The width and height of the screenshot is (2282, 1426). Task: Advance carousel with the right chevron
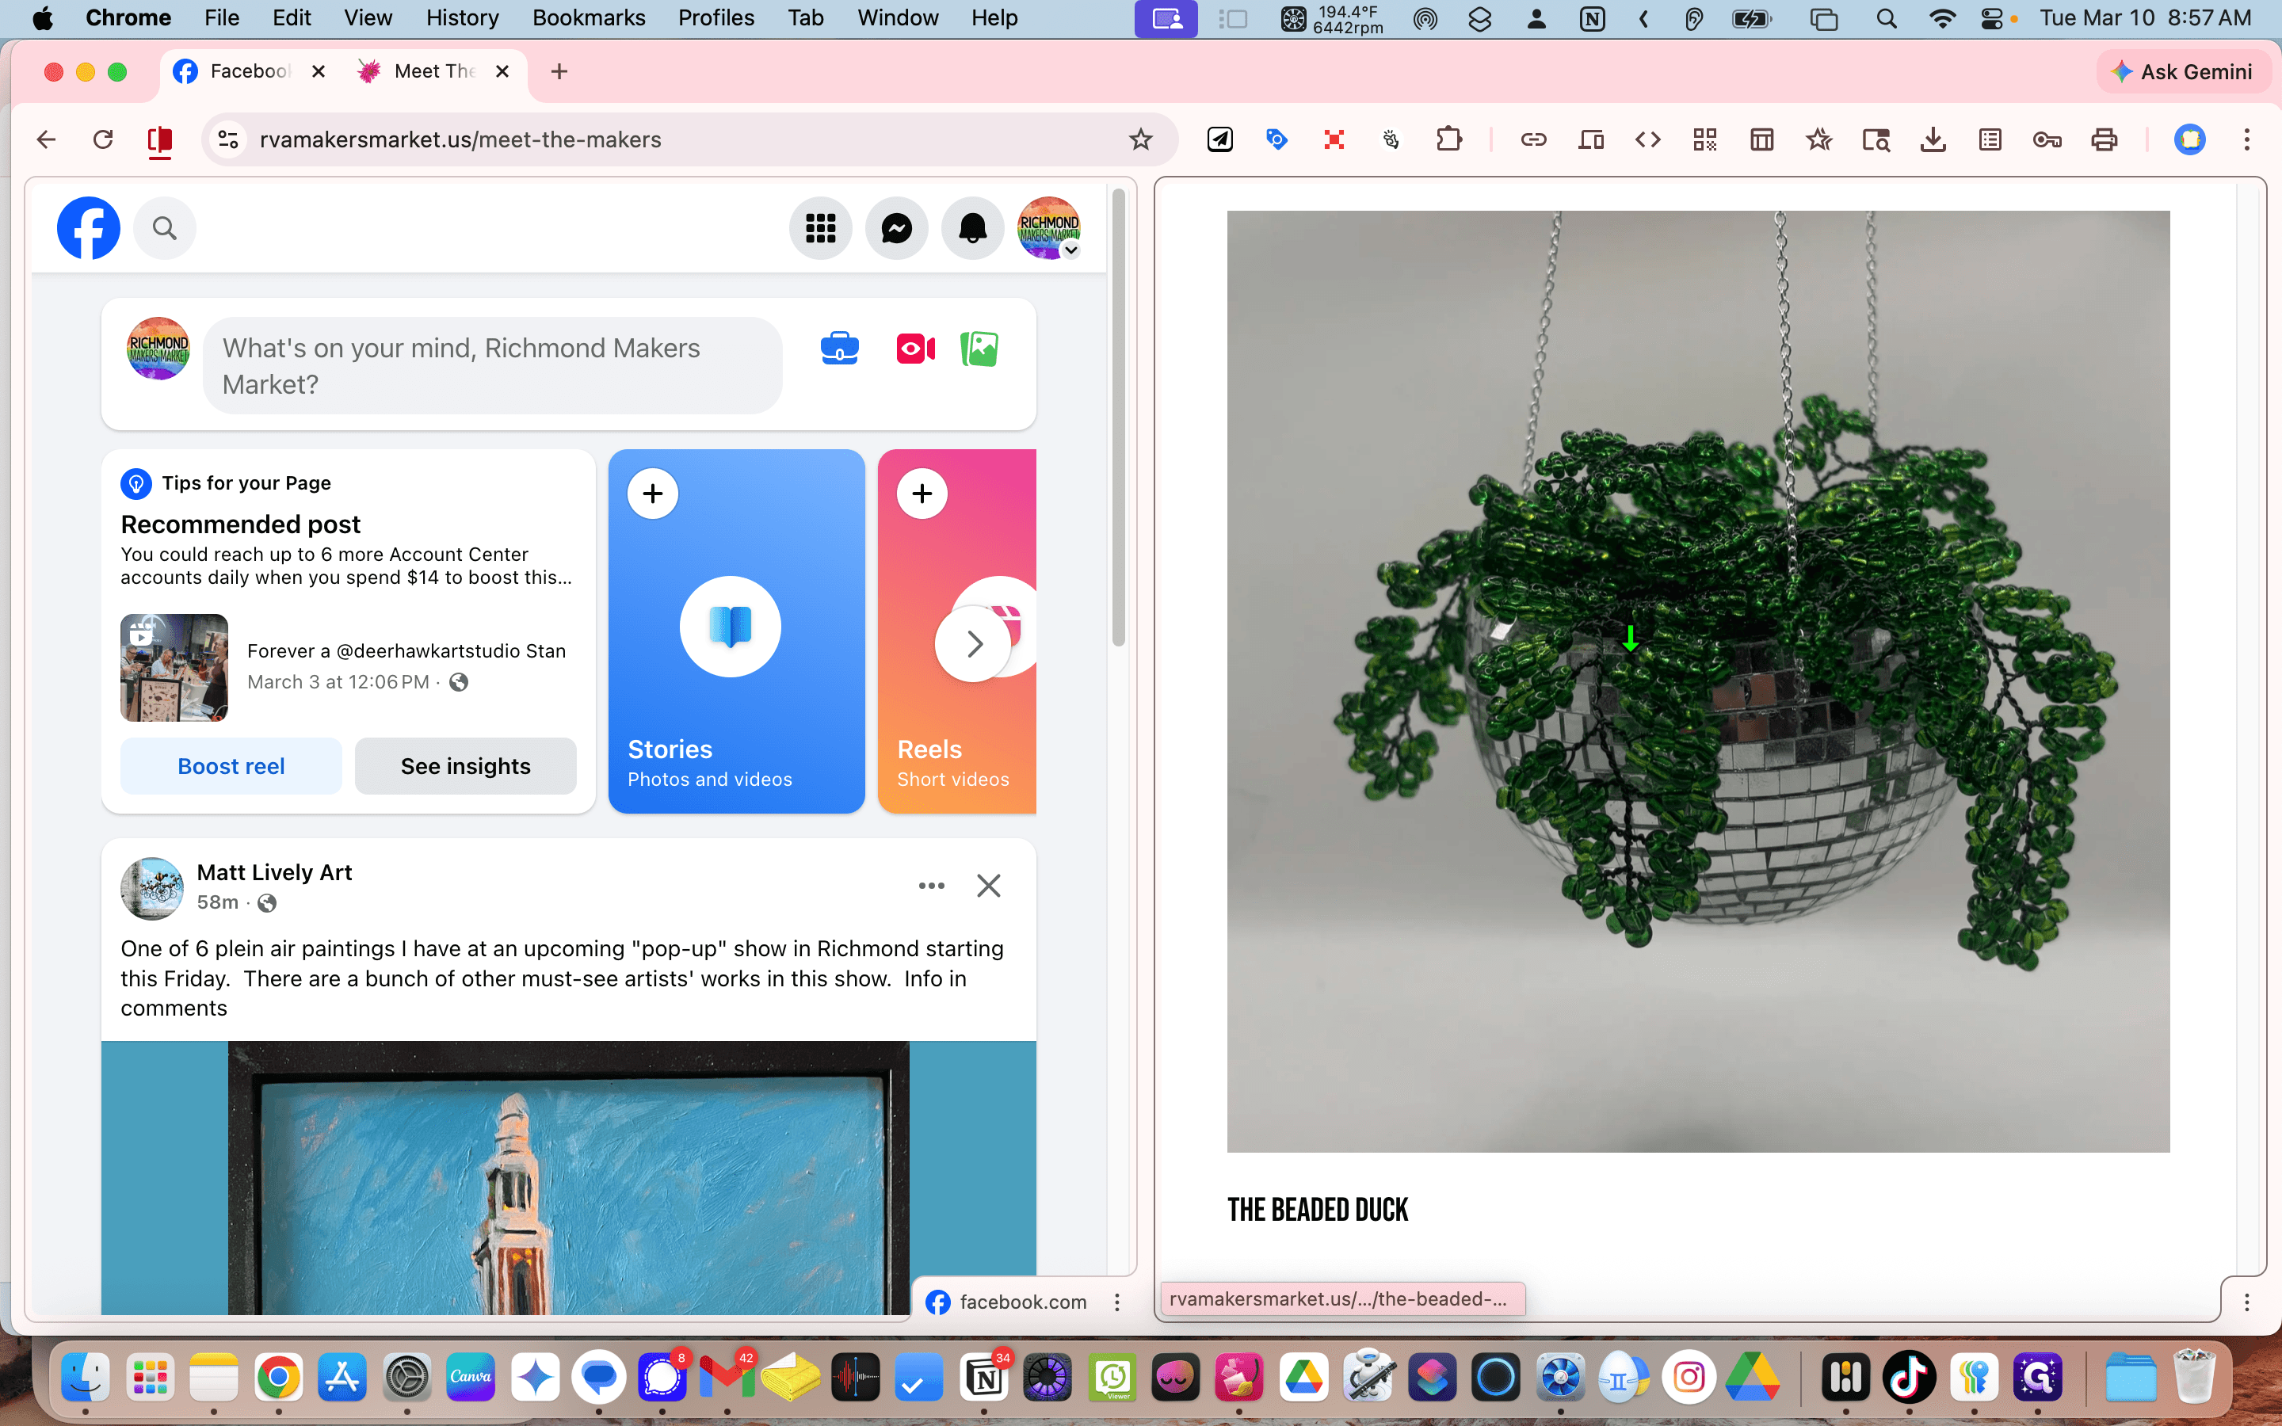click(974, 644)
